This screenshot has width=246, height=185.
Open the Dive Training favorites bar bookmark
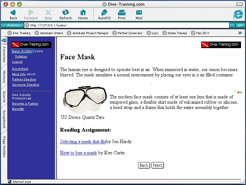click(19, 33)
